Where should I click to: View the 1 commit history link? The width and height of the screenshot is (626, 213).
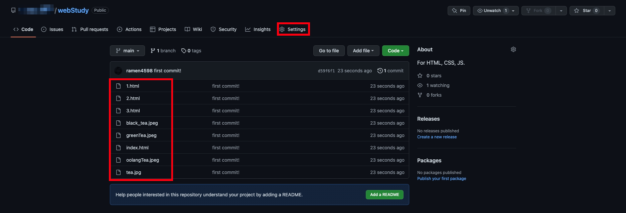coord(390,71)
